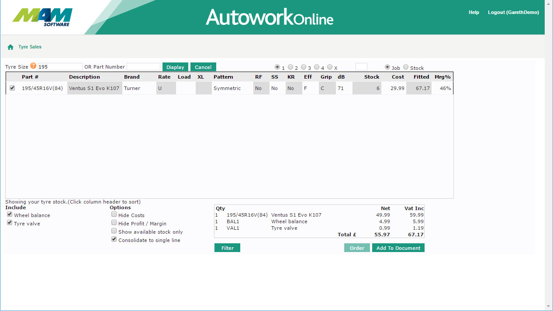Sort by Fitted price column header
553x311 pixels.
pos(421,77)
